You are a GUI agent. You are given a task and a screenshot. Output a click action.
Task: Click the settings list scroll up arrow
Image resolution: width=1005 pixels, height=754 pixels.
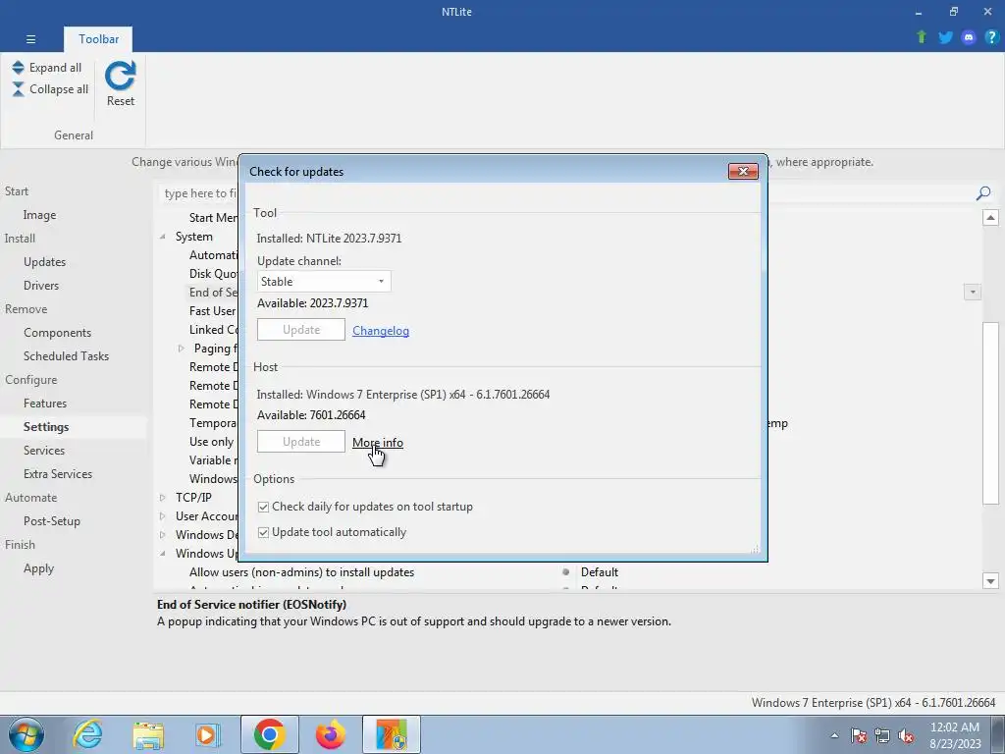990,217
